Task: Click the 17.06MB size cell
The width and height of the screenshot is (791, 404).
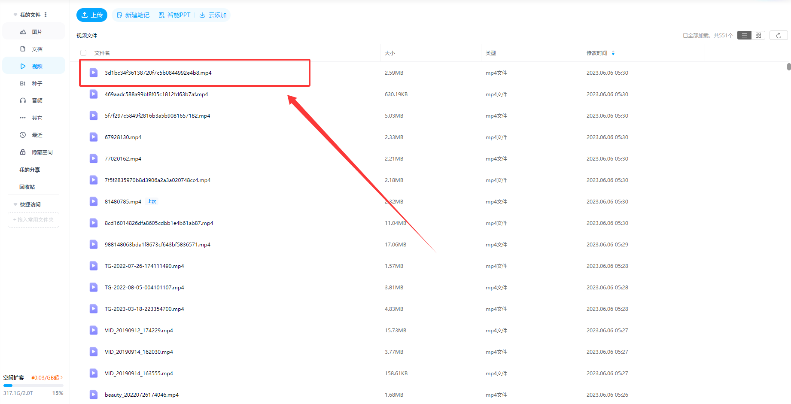Action: tap(395, 245)
